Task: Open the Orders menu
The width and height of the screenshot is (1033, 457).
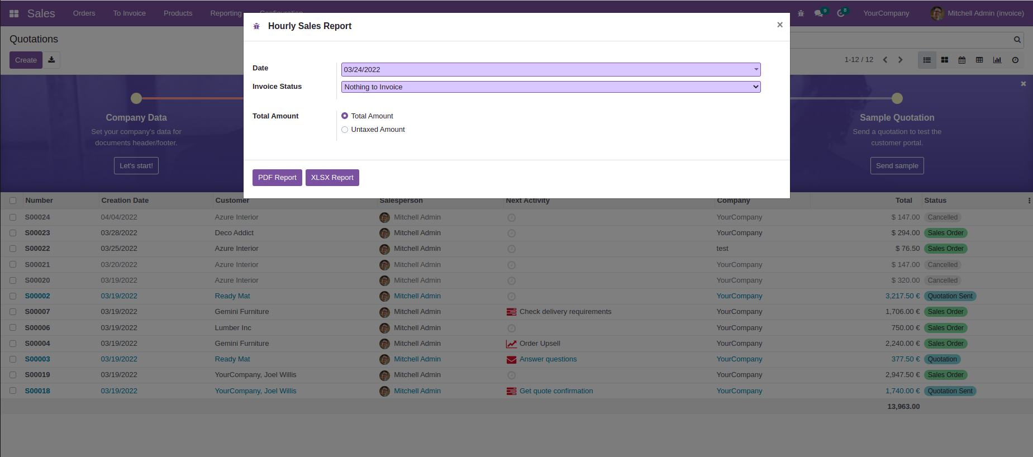Action: [x=84, y=13]
